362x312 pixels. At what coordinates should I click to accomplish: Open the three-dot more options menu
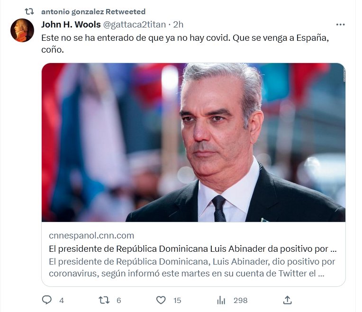pos(341,25)
